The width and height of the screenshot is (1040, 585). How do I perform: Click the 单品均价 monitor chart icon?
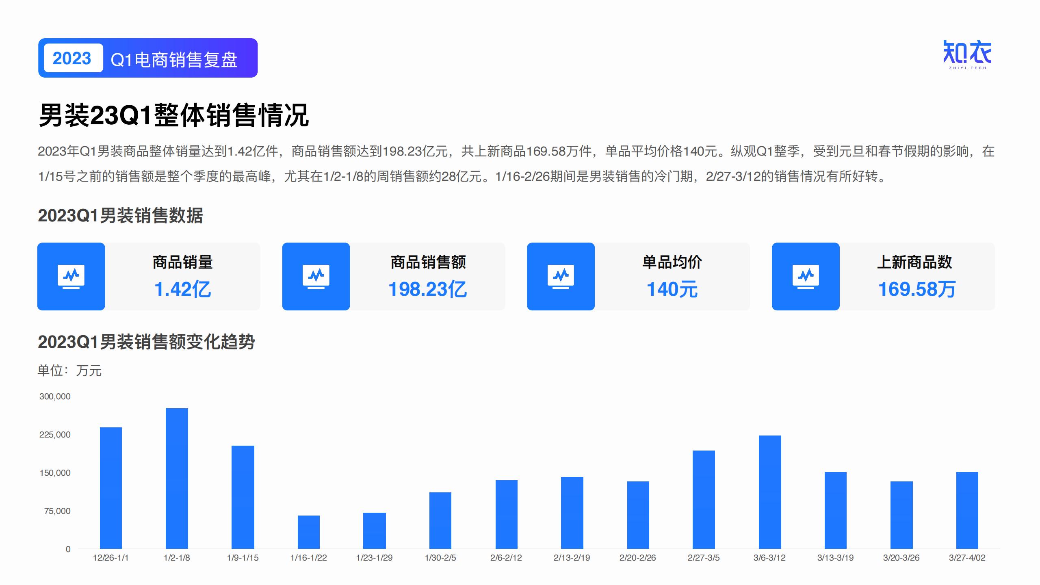pyautogui.click(x=561, y=277)
